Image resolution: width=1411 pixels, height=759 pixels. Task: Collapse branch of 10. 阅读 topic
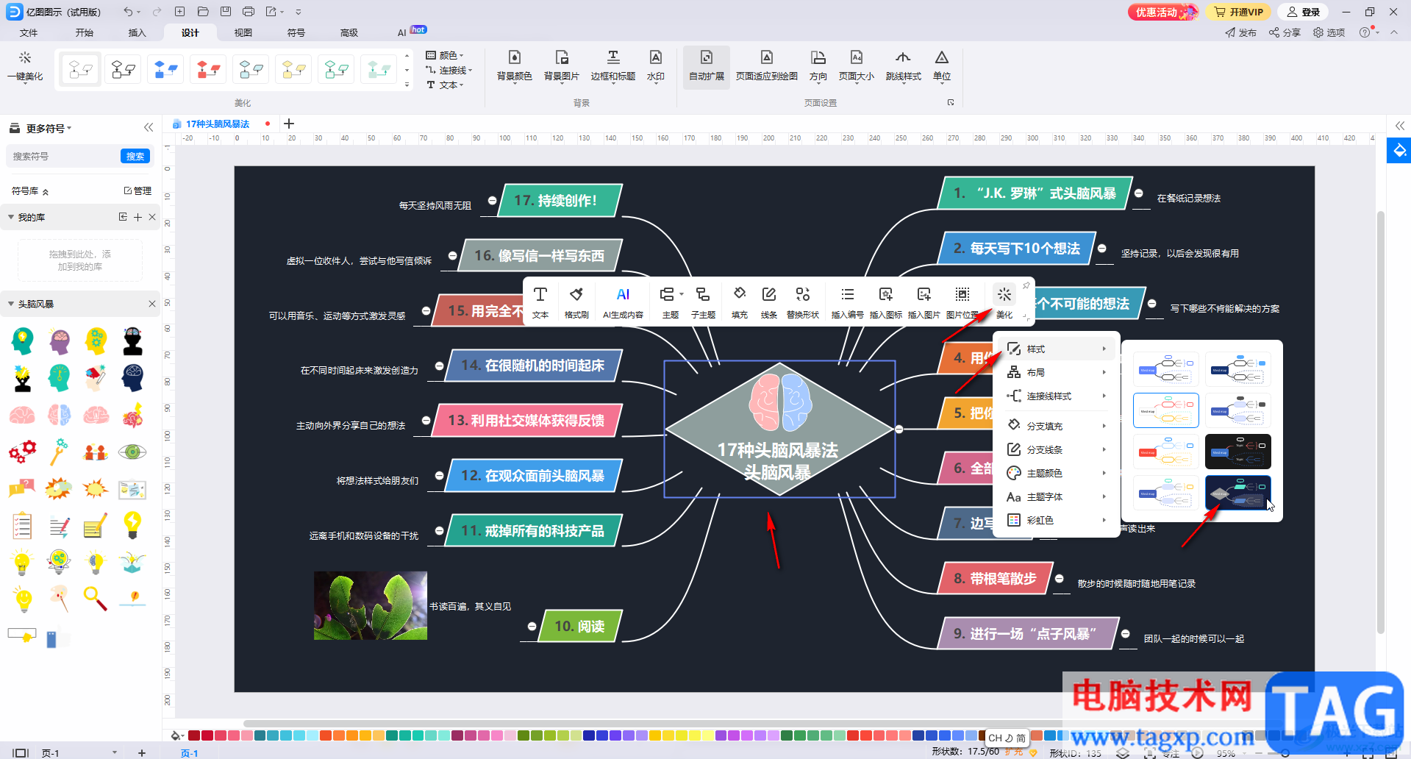tap(532, 626)
